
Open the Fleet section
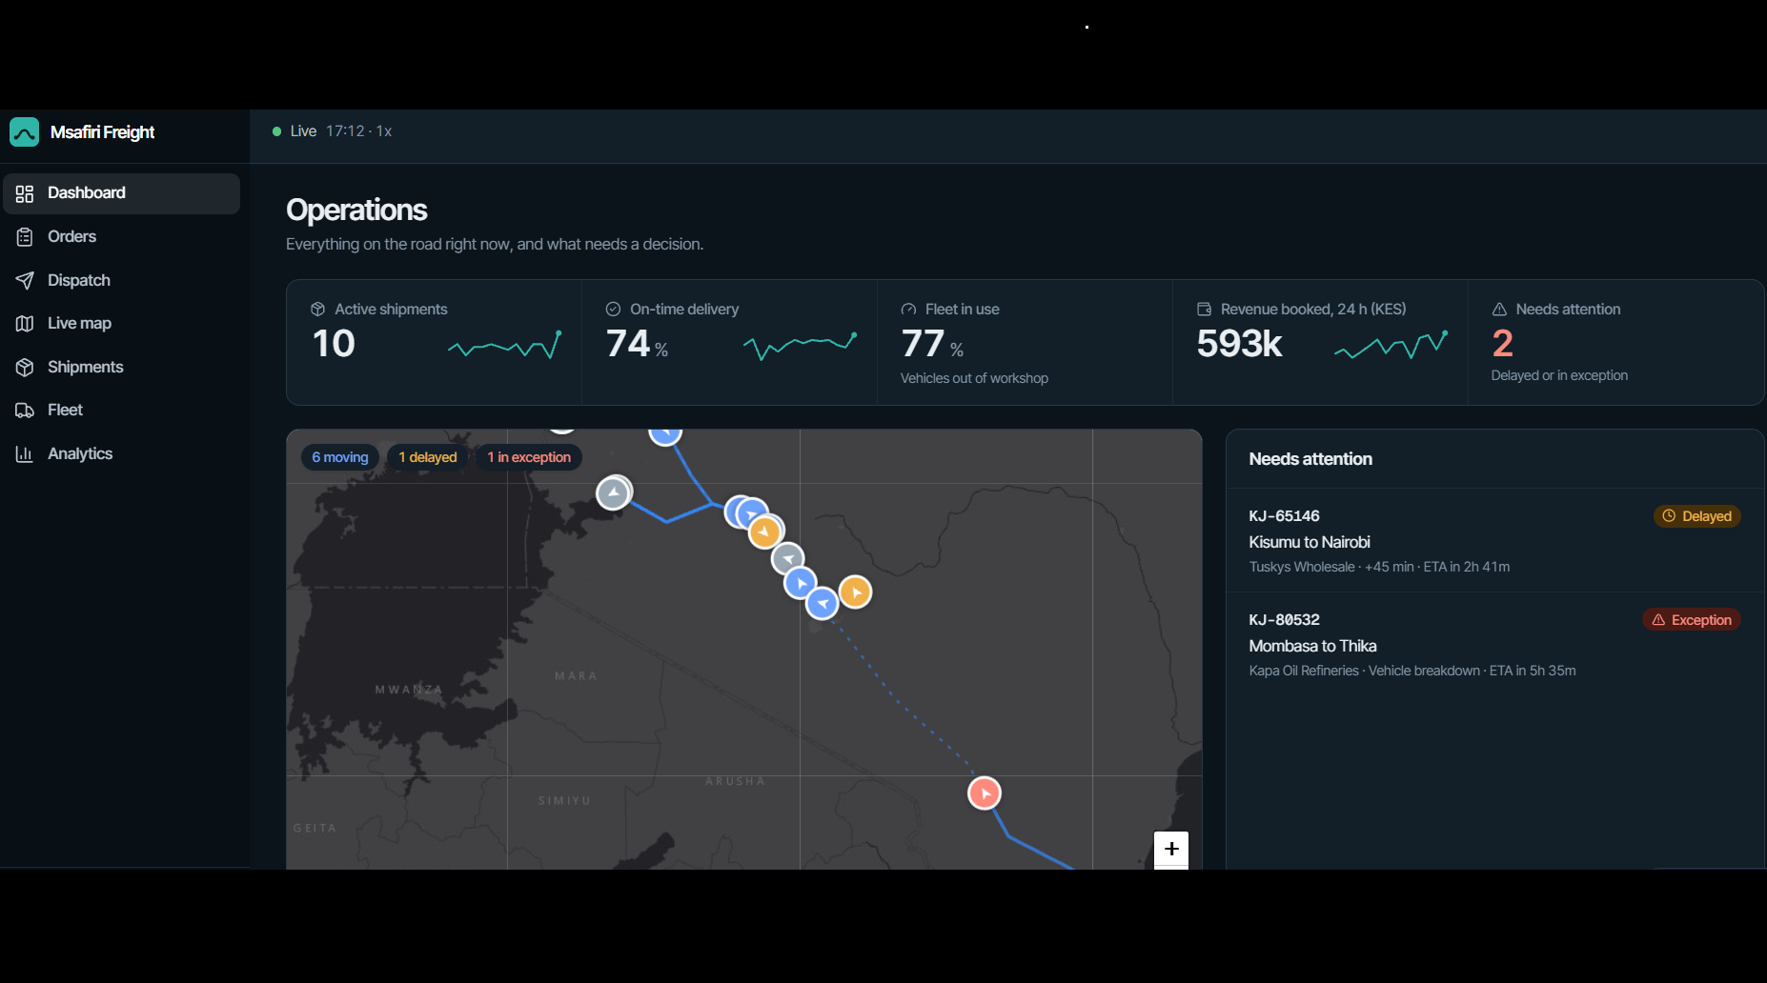point(121,410)
